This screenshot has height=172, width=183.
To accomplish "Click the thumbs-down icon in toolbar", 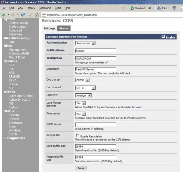I will 174,8.
